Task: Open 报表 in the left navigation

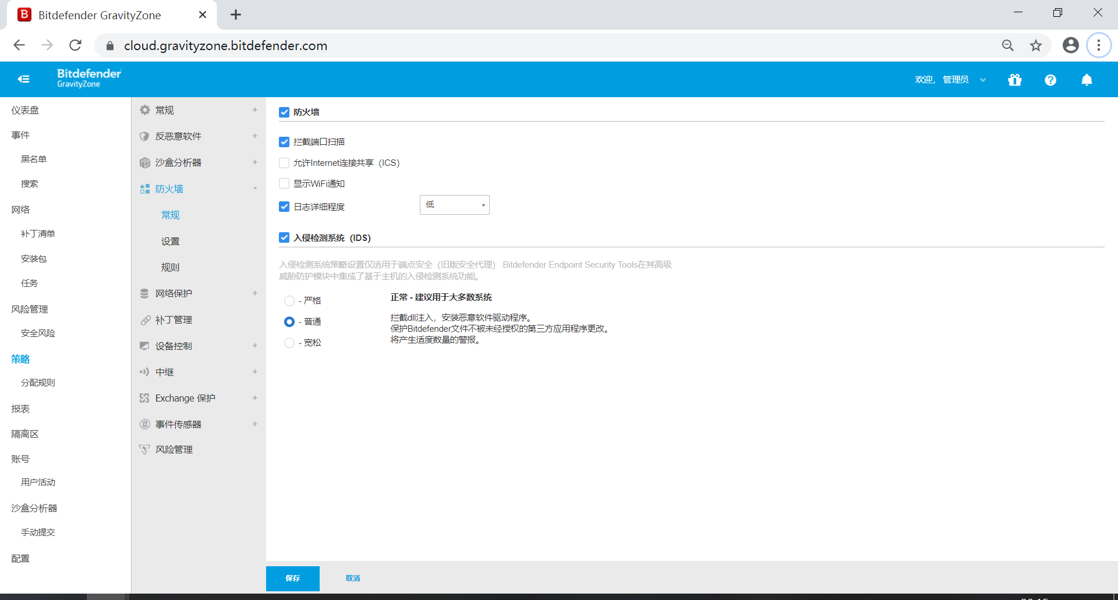Action: pyautogui.click(x=20, y=409)
